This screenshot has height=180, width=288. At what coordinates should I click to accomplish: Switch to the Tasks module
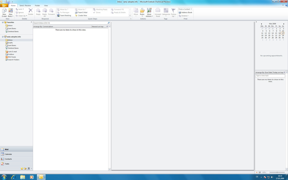[16, 164]
